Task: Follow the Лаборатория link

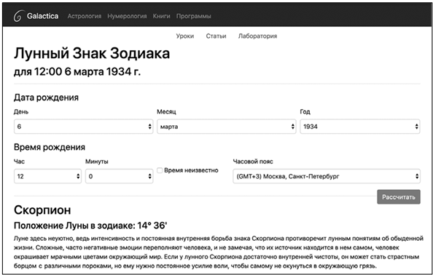Action: click(x=257, y=36)
